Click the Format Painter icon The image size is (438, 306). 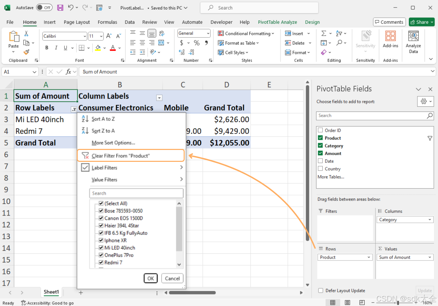[26, 52]
